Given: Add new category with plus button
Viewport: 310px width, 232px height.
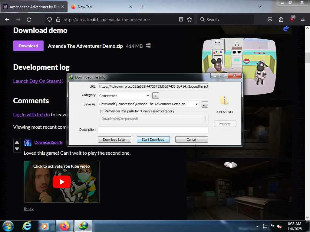Looking at the screenshot, I should point(156,96).
